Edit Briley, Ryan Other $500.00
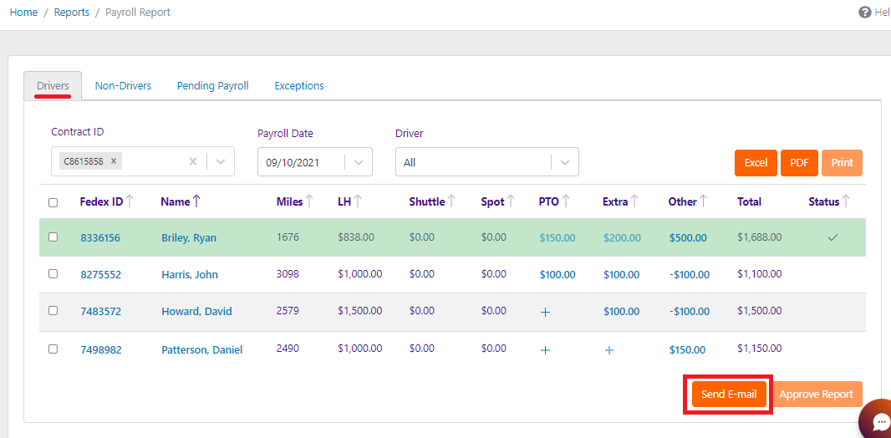Viewport: 891px width, 438px height. [x=688, y=238]
